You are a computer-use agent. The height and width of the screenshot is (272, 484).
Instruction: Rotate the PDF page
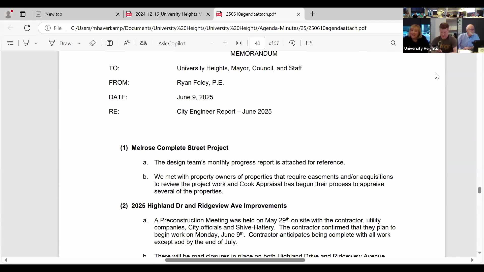tap(292, 43)
